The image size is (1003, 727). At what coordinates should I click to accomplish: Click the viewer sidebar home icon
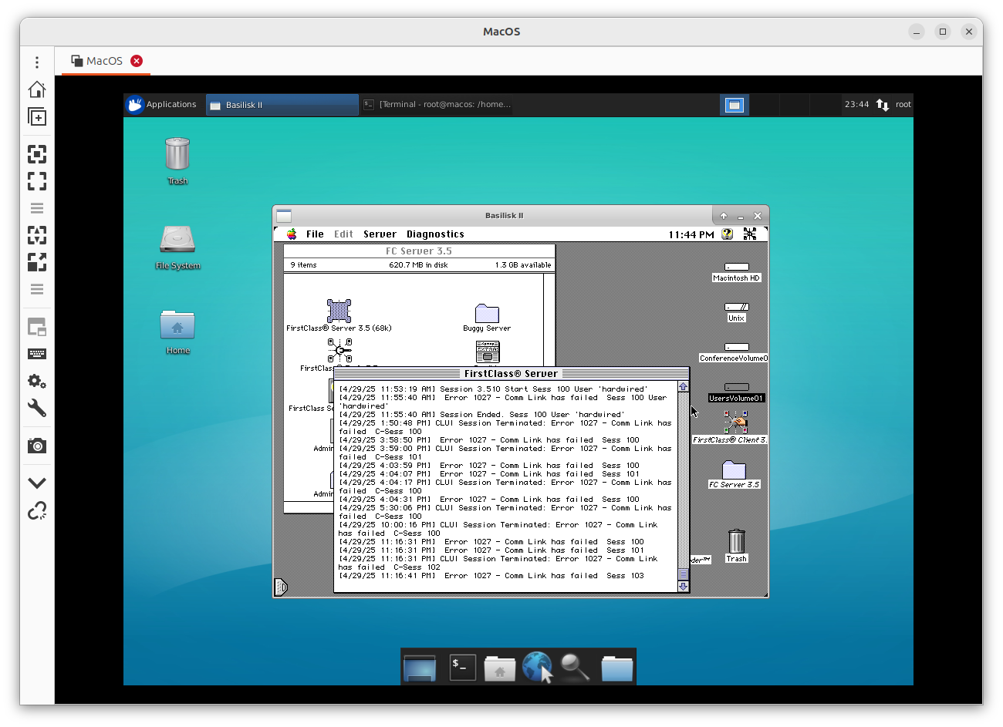click(x=37, y=89)
